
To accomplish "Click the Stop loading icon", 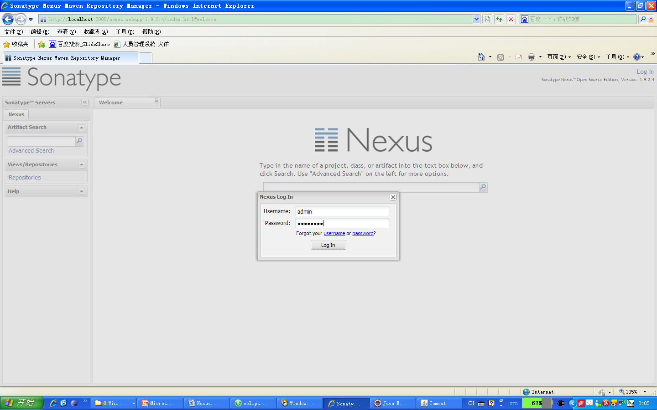I will coord(511,19).
